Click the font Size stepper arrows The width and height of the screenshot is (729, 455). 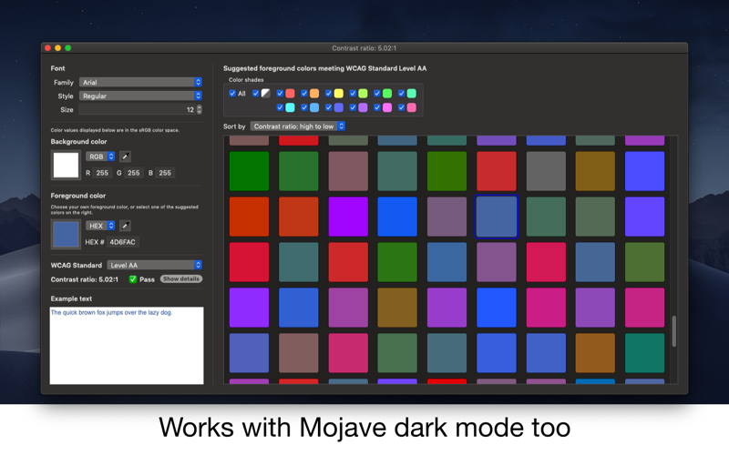200,109
